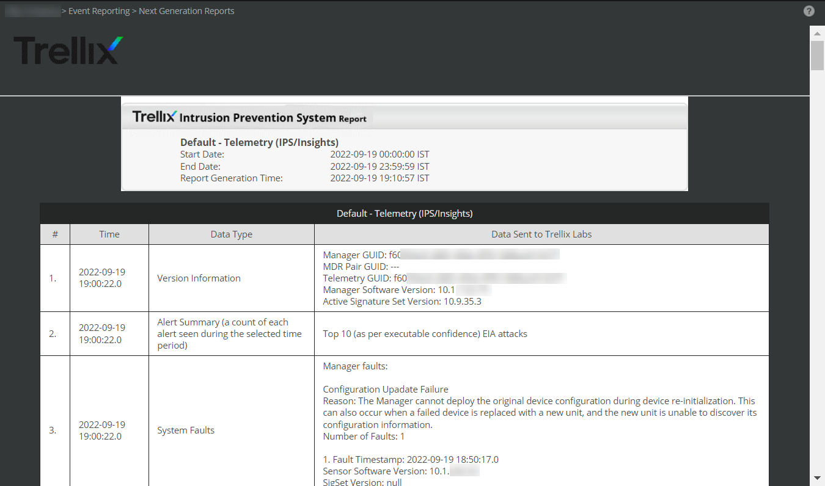
Task: Click the 'Manager GUID' line
Action: (x=441, y=255)
